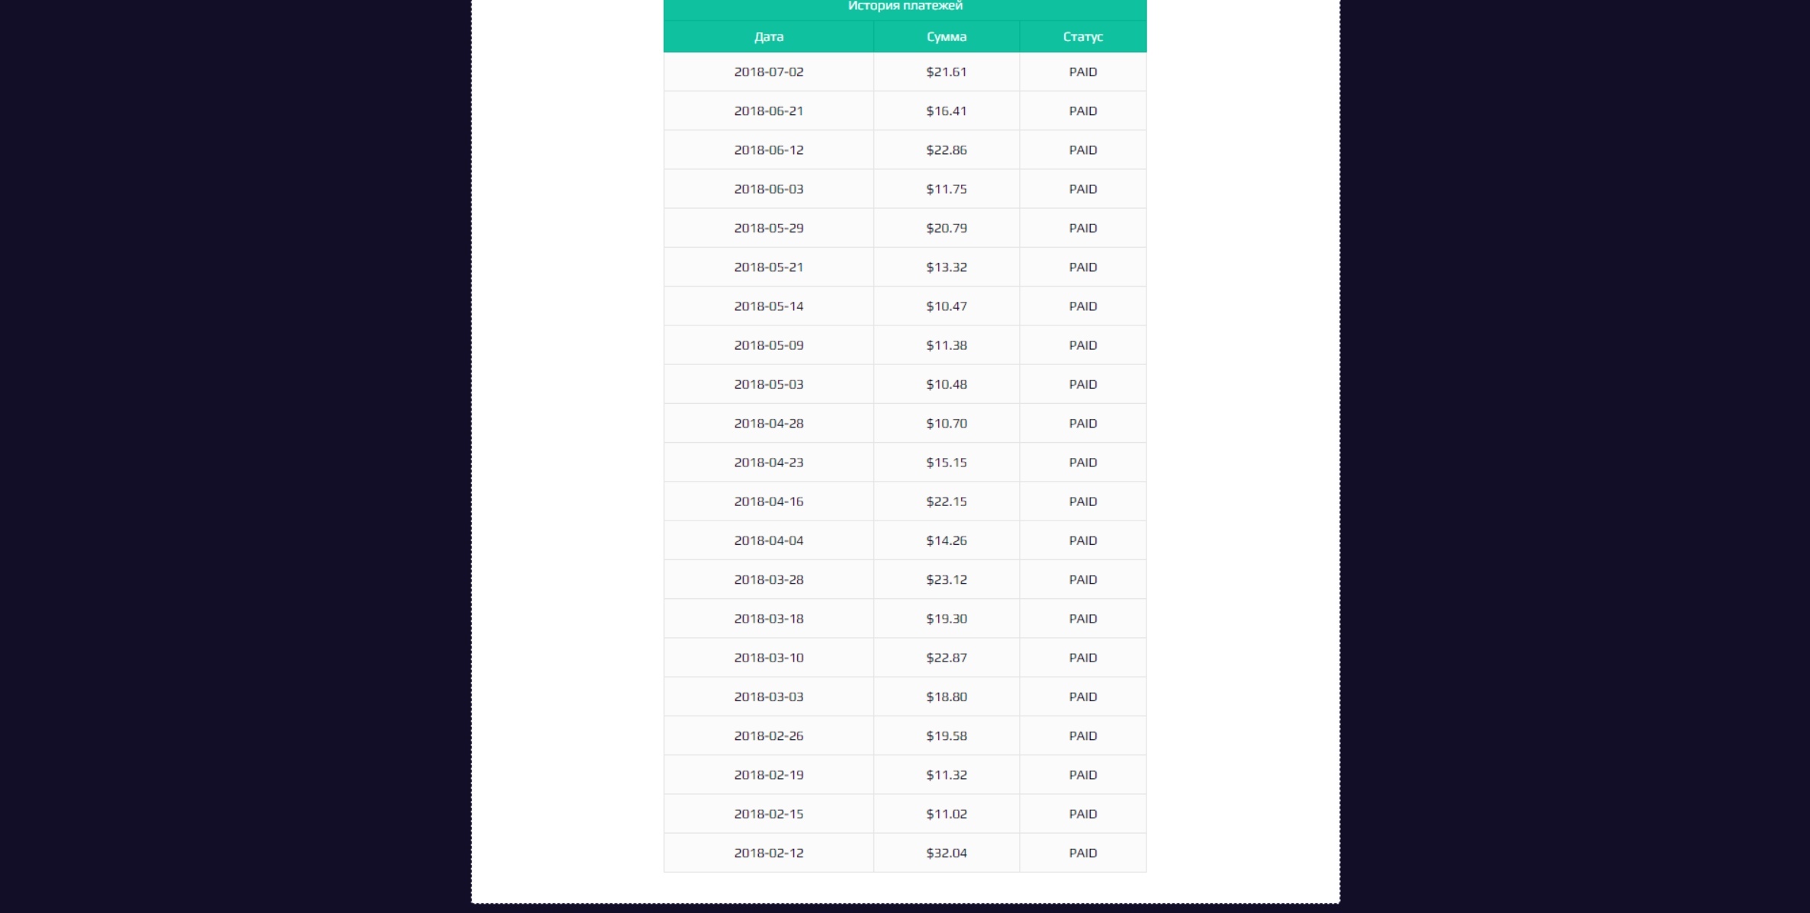Select the $21.61 amount cell

pyautogui.click(x=946, y=72)
